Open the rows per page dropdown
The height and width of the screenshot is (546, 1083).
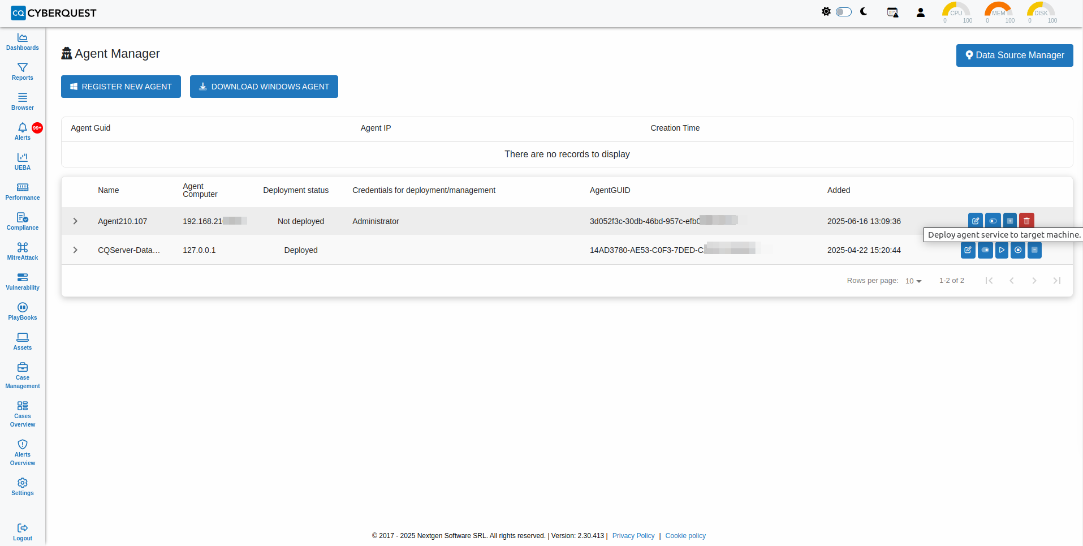(913, 281)
